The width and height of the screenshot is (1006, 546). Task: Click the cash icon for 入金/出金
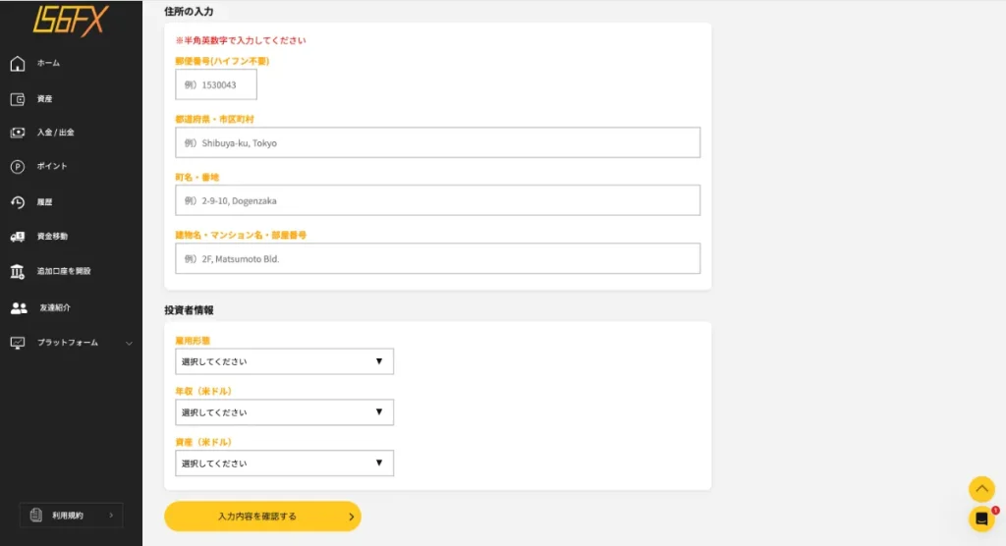(18, 133)
